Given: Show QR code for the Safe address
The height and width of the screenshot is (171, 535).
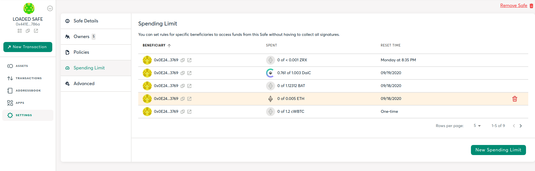Looking at the screenshot, I should click(x=20, y=31).
